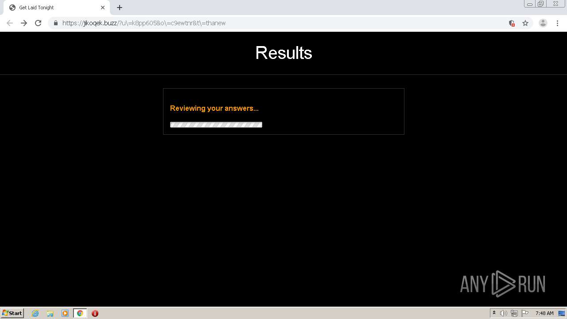Go back to the previous page
The width and height of the screenshot is (567, 319).
click(x=10, y=23)
